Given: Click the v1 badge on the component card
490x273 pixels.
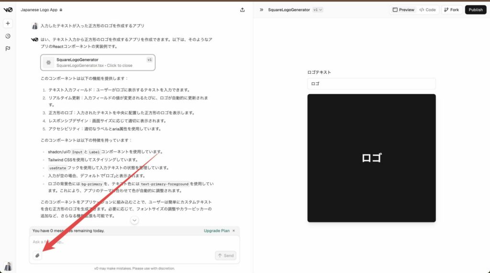Looking at the screenshot, I should pyautogui.click(x=149, y=60).
